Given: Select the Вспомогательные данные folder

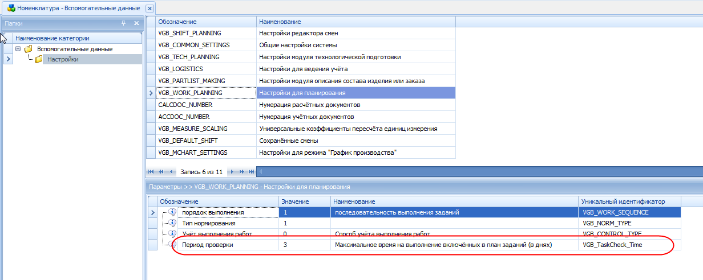Looking at the screenshot, I should (x=75, y=49).
